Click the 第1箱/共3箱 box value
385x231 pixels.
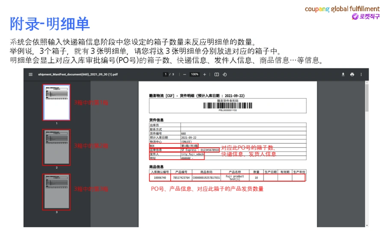pyautogui.click(x=190, y=145)
